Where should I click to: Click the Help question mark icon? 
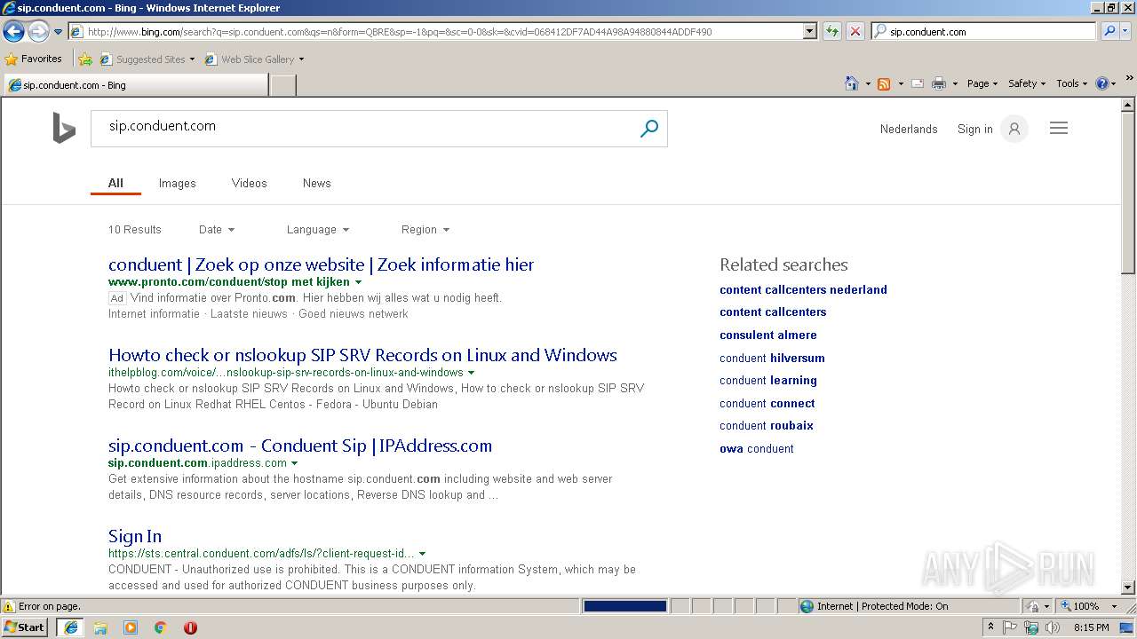1102,83
